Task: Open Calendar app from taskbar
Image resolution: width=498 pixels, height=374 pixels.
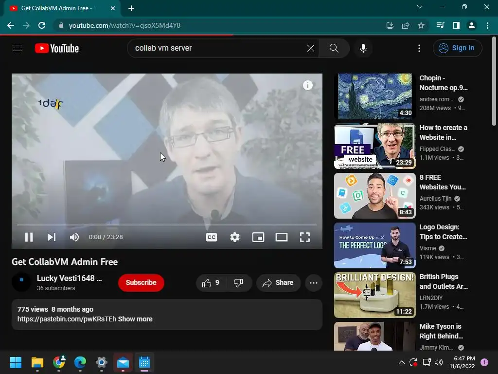Action: pyautogui.click(x=144, y=362)
